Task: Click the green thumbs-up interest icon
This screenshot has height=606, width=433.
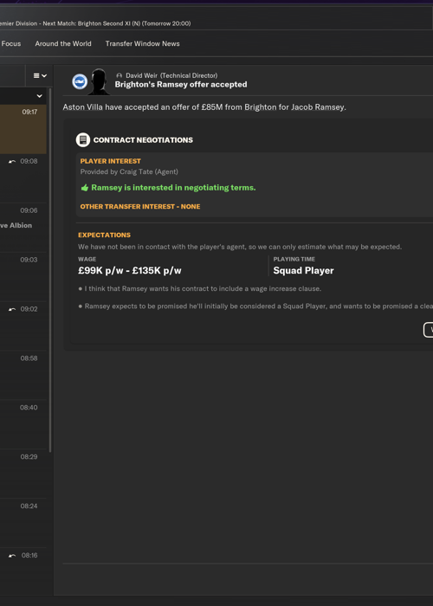Action: (x=85, y=188)
